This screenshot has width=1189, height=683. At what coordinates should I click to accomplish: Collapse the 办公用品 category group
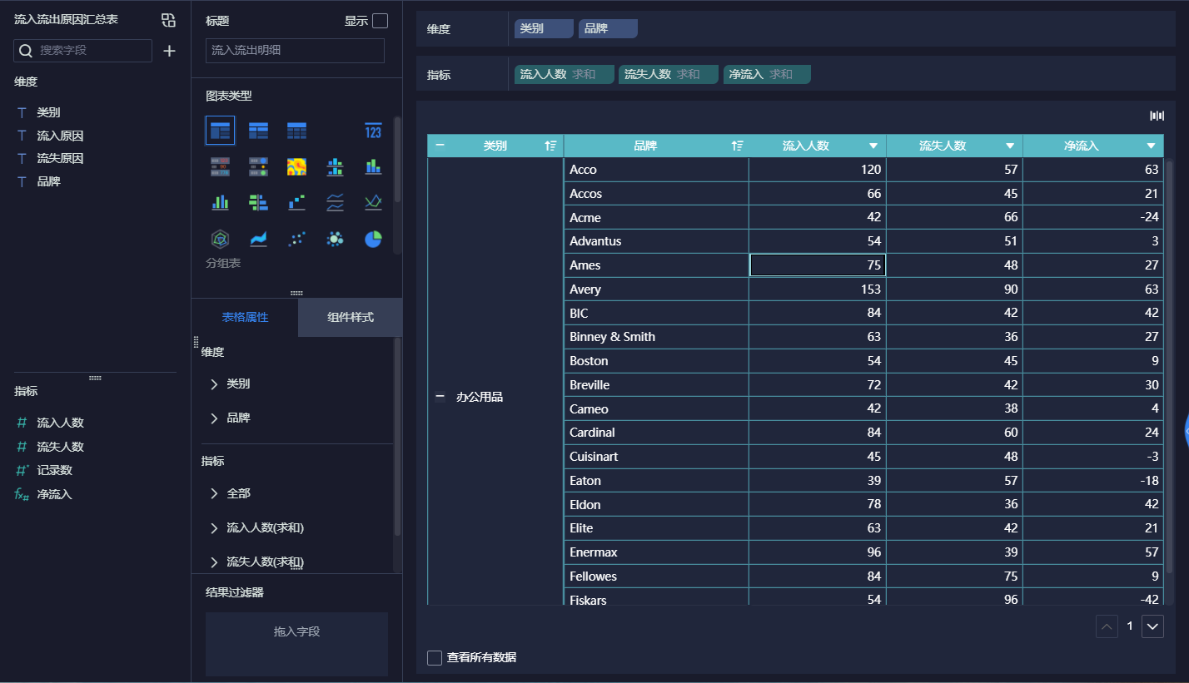click(440, 397)
